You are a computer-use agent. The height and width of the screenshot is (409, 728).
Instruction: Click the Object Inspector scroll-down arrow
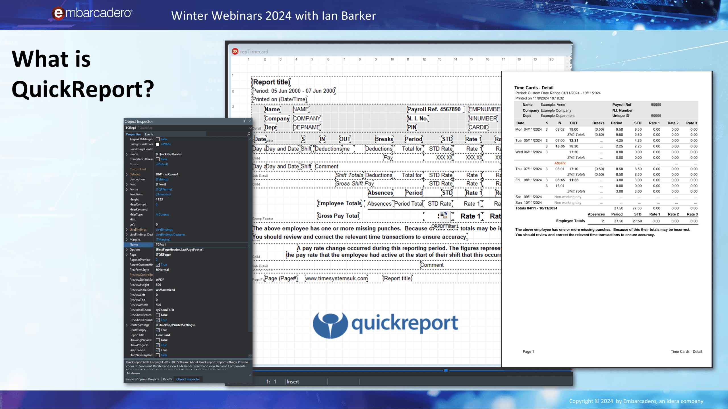(x=250, y=355)
